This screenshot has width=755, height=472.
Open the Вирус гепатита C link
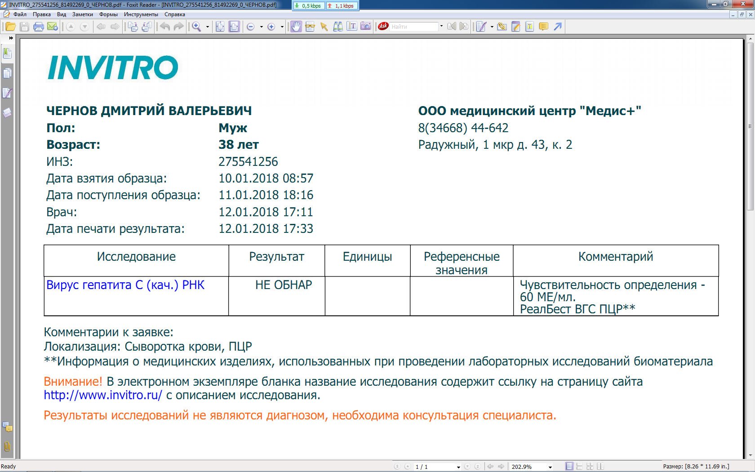coord(125,285)
